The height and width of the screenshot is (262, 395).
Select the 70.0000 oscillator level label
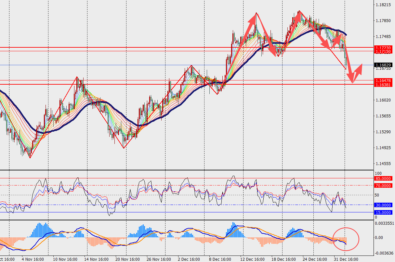(x=383, y=186)
